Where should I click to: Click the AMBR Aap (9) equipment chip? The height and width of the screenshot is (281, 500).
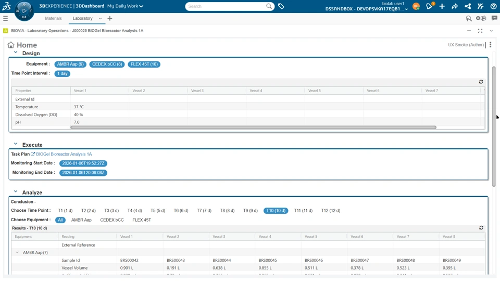click(70, 64)
